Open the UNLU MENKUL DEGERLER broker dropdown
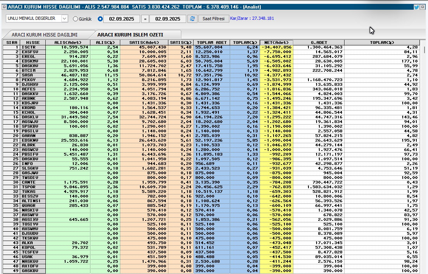 click(x=37, y=18)
